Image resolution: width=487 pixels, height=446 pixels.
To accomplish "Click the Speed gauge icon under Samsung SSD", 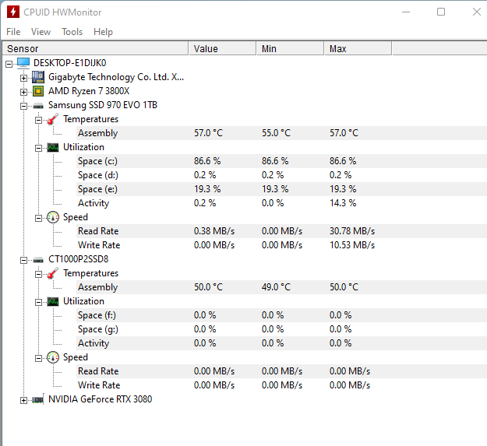I will (x=53, y=217).
